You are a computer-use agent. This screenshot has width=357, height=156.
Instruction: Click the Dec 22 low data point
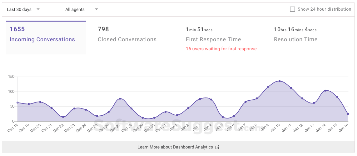[x=63, y=117]
